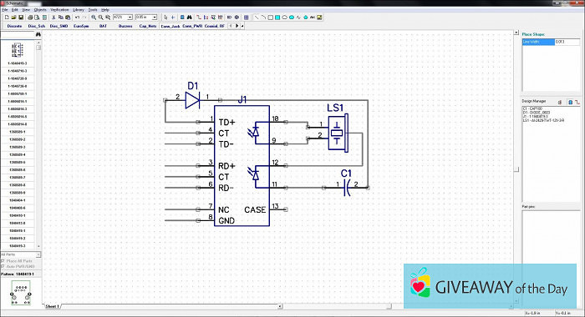Open the zoom percentage dropdown
This screenshot has height=317, width=585.
tap(130, 18)
